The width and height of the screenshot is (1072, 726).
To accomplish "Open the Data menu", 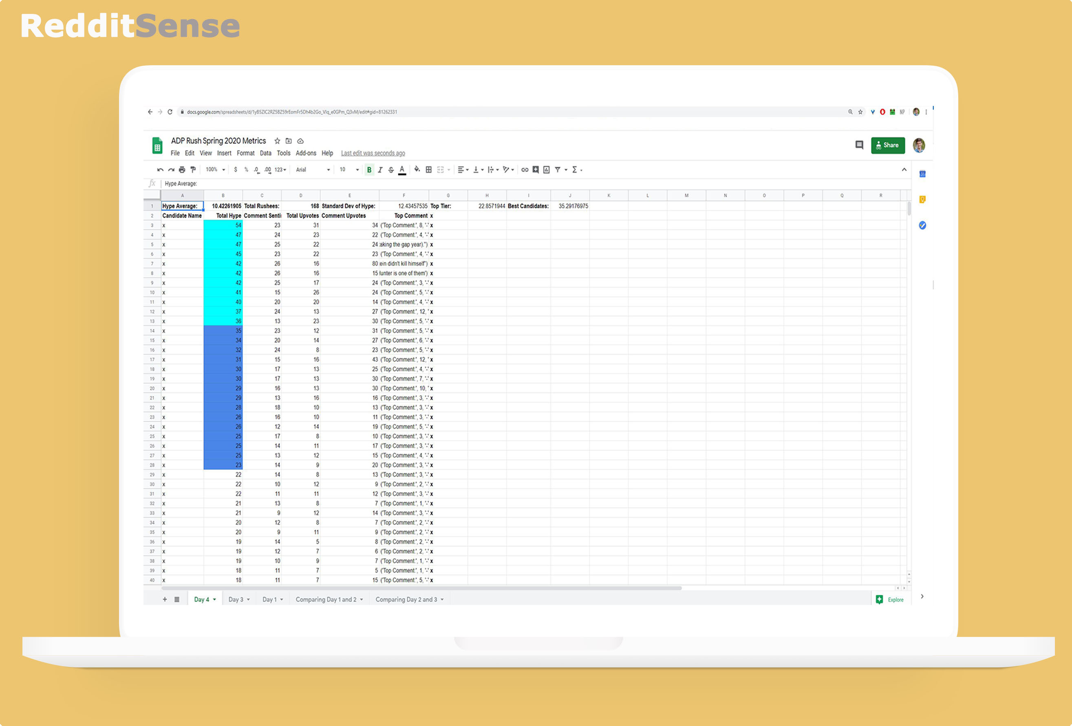I will tap(266, 153).
